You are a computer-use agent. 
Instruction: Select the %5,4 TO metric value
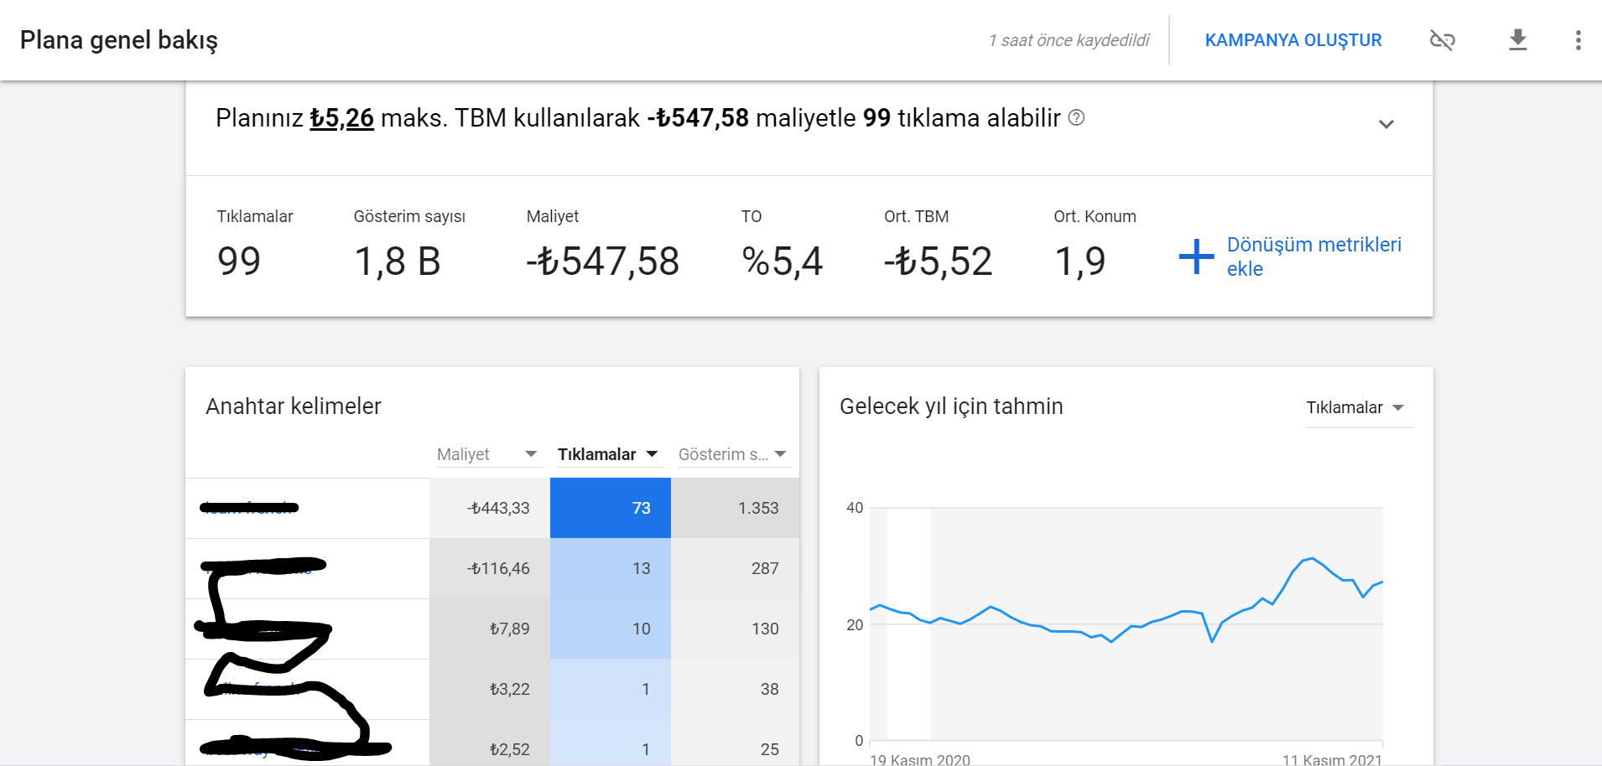[783, 261]
